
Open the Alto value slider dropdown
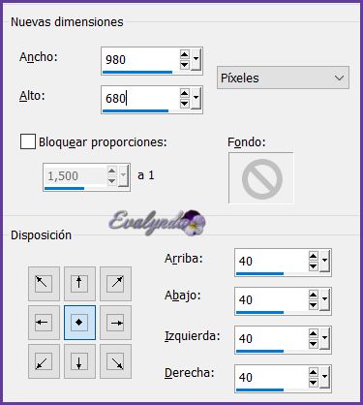click(196, 98)
